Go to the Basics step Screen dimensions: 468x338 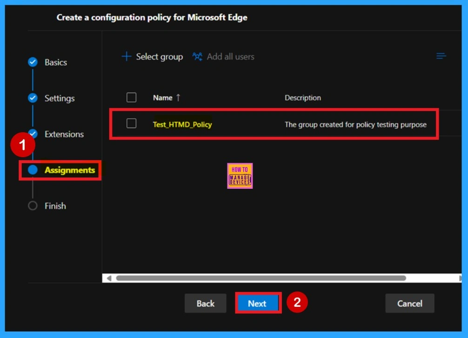click(x=56, y=62)
